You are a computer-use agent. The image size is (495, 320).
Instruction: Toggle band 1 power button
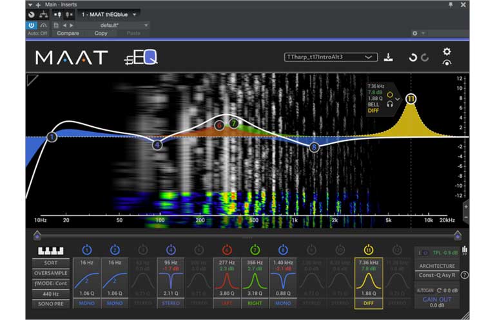coord(87,250)
